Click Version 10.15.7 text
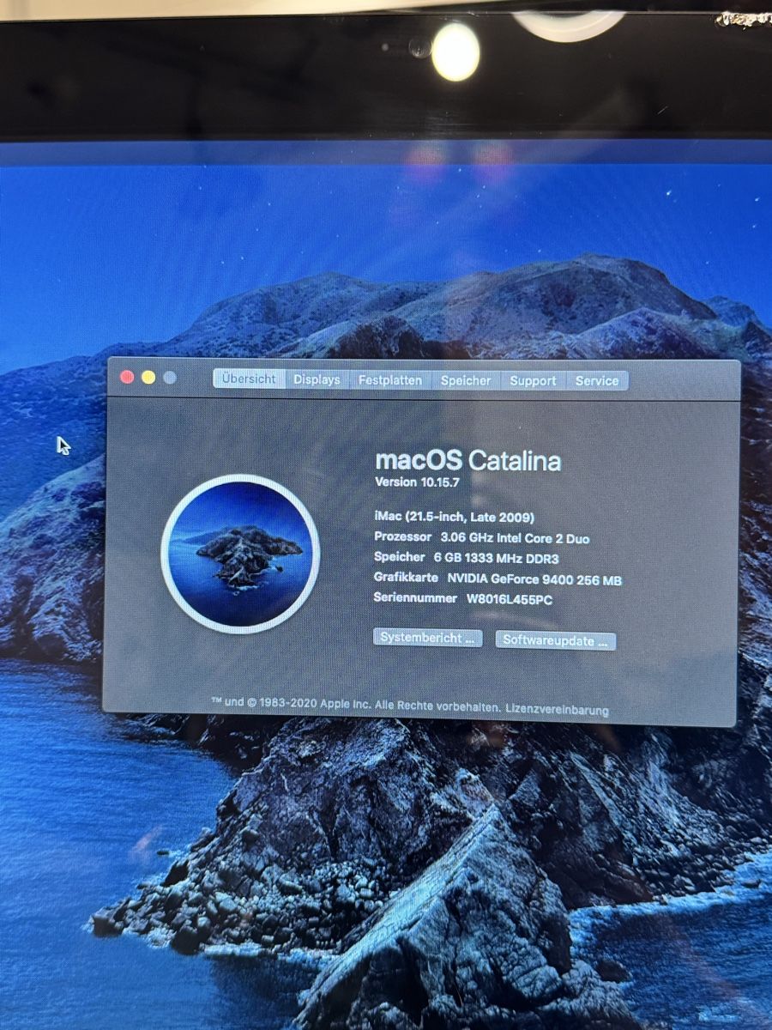The image size is (772, 1030). point(418,482)
